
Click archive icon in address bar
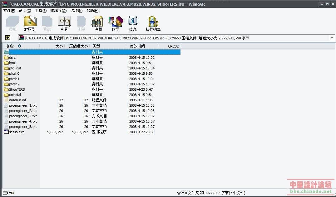pyautogui.click(x=22, y=38)
